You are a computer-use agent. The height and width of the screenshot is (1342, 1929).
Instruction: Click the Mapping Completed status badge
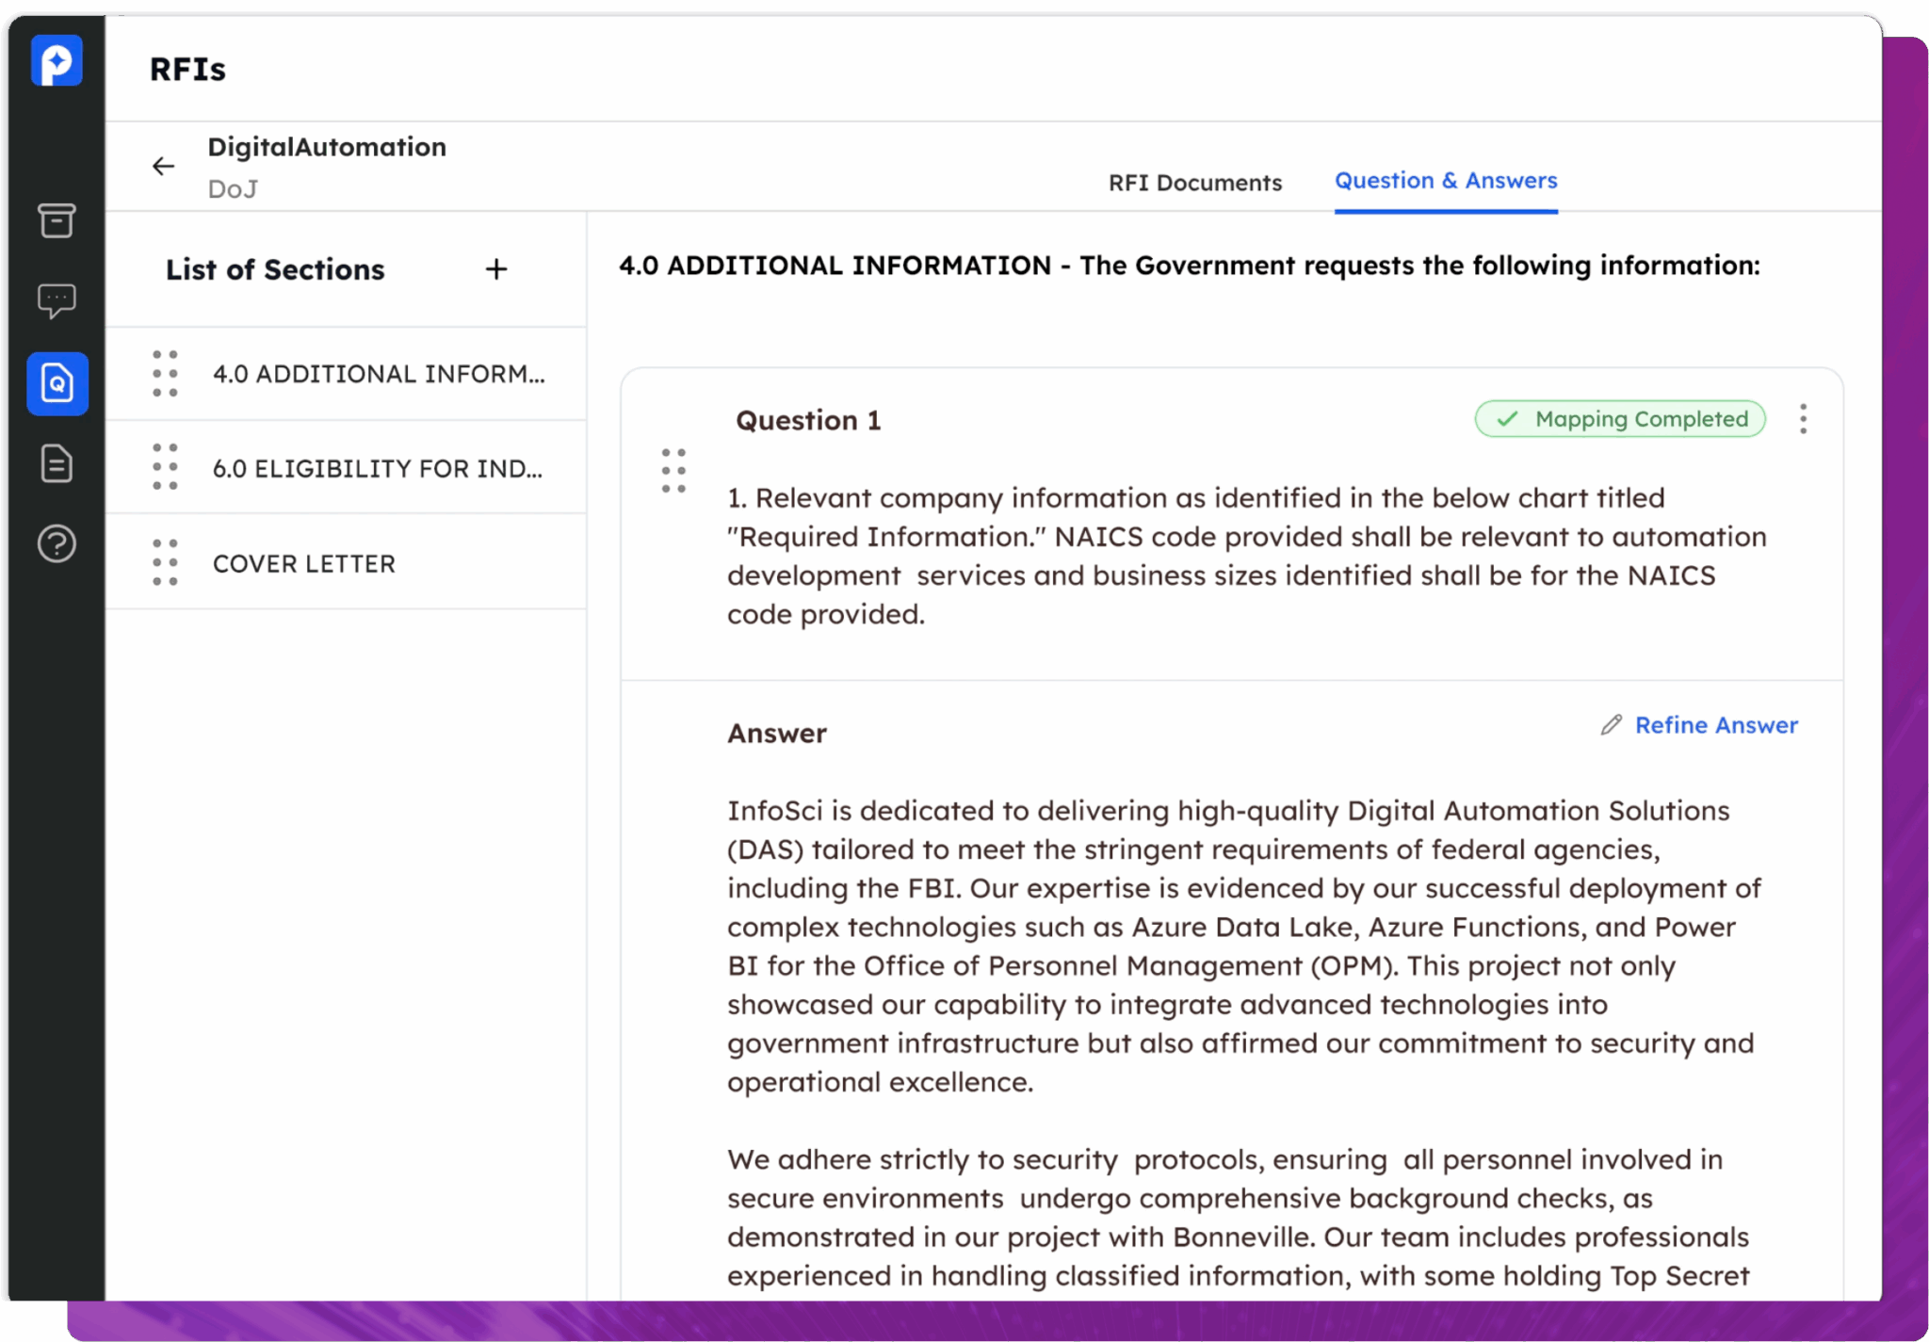pyautogui.click(x=1619, y=419)
